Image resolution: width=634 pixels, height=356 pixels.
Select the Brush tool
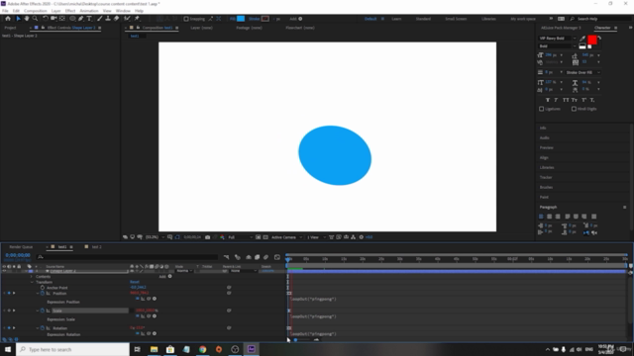coord(99,19)
